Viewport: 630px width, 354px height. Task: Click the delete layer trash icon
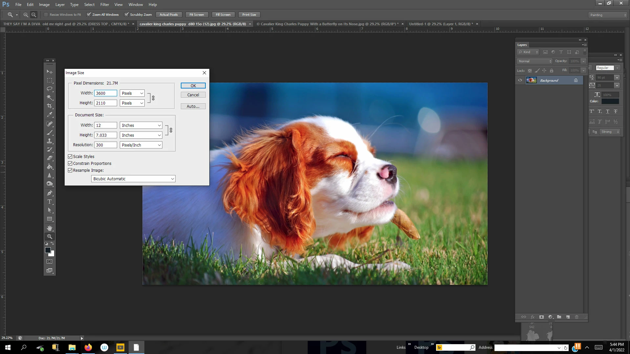(577, 317)
